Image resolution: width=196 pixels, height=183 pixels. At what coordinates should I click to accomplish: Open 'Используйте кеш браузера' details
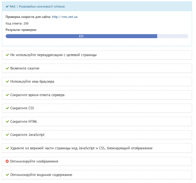click(32, 82)
